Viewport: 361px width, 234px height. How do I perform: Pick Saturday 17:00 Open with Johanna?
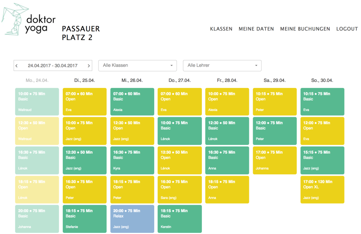click(x=275, y=160)
